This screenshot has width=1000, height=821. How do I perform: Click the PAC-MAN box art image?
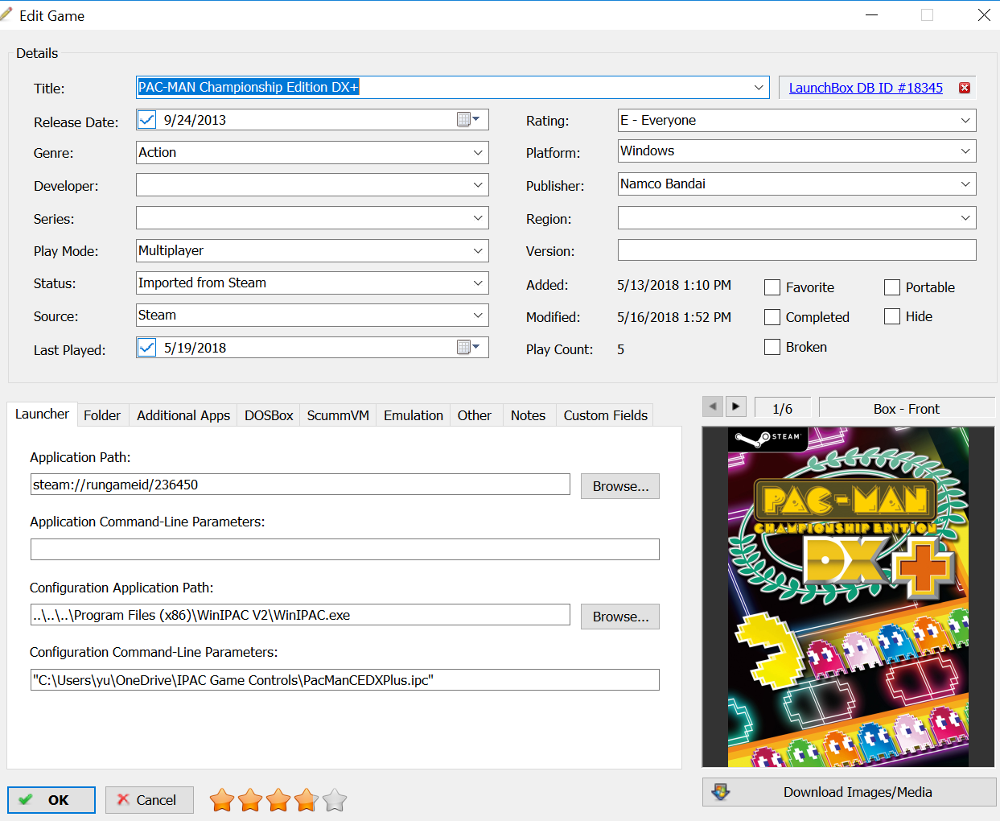849,596
